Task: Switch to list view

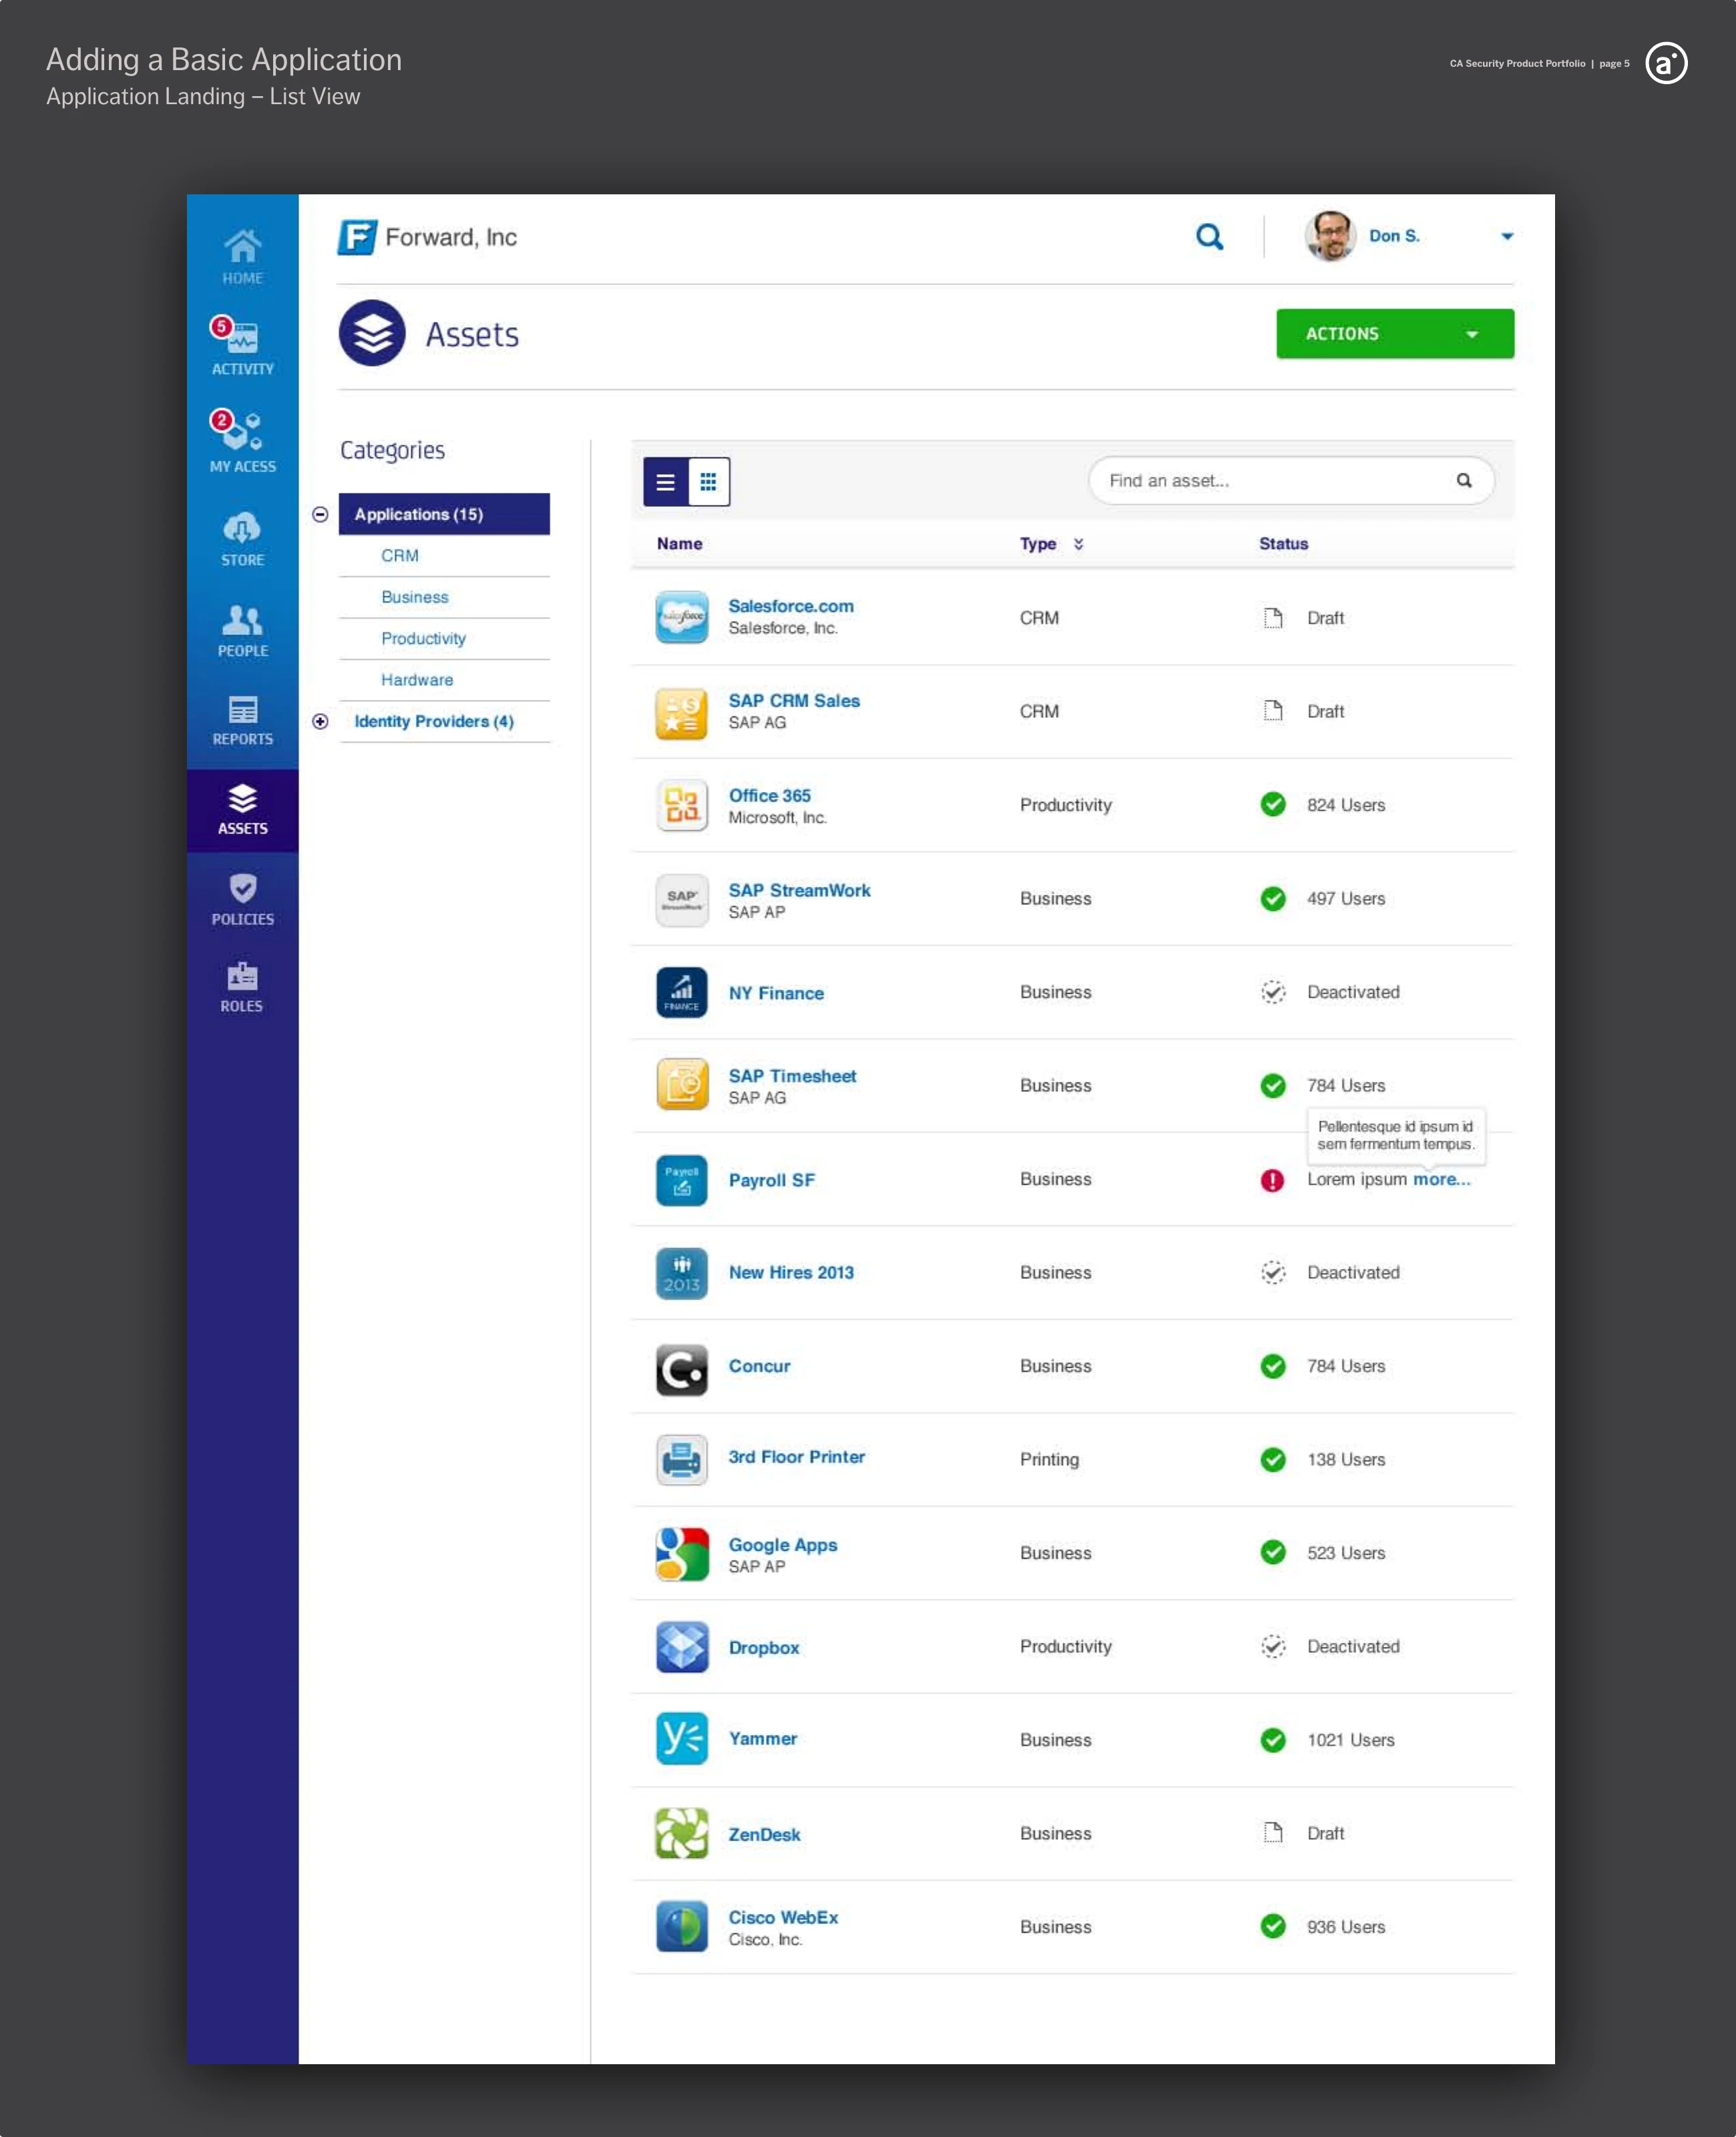Action: click(665, 482)
